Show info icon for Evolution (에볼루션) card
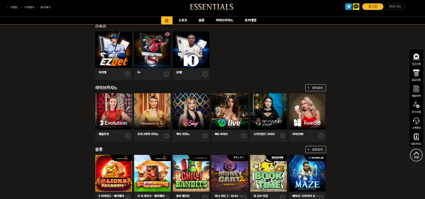The image size is (425, 199). (x=127, y=136)
